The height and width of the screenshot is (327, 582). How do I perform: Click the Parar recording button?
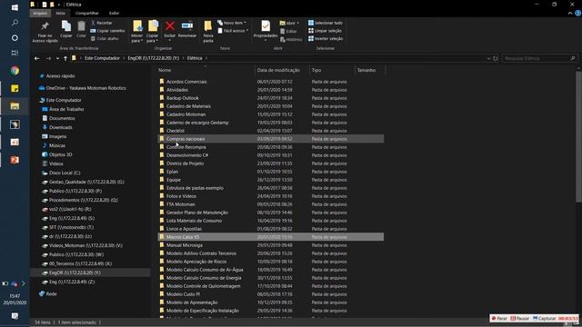pyautogui.click(x=499, y=319)
